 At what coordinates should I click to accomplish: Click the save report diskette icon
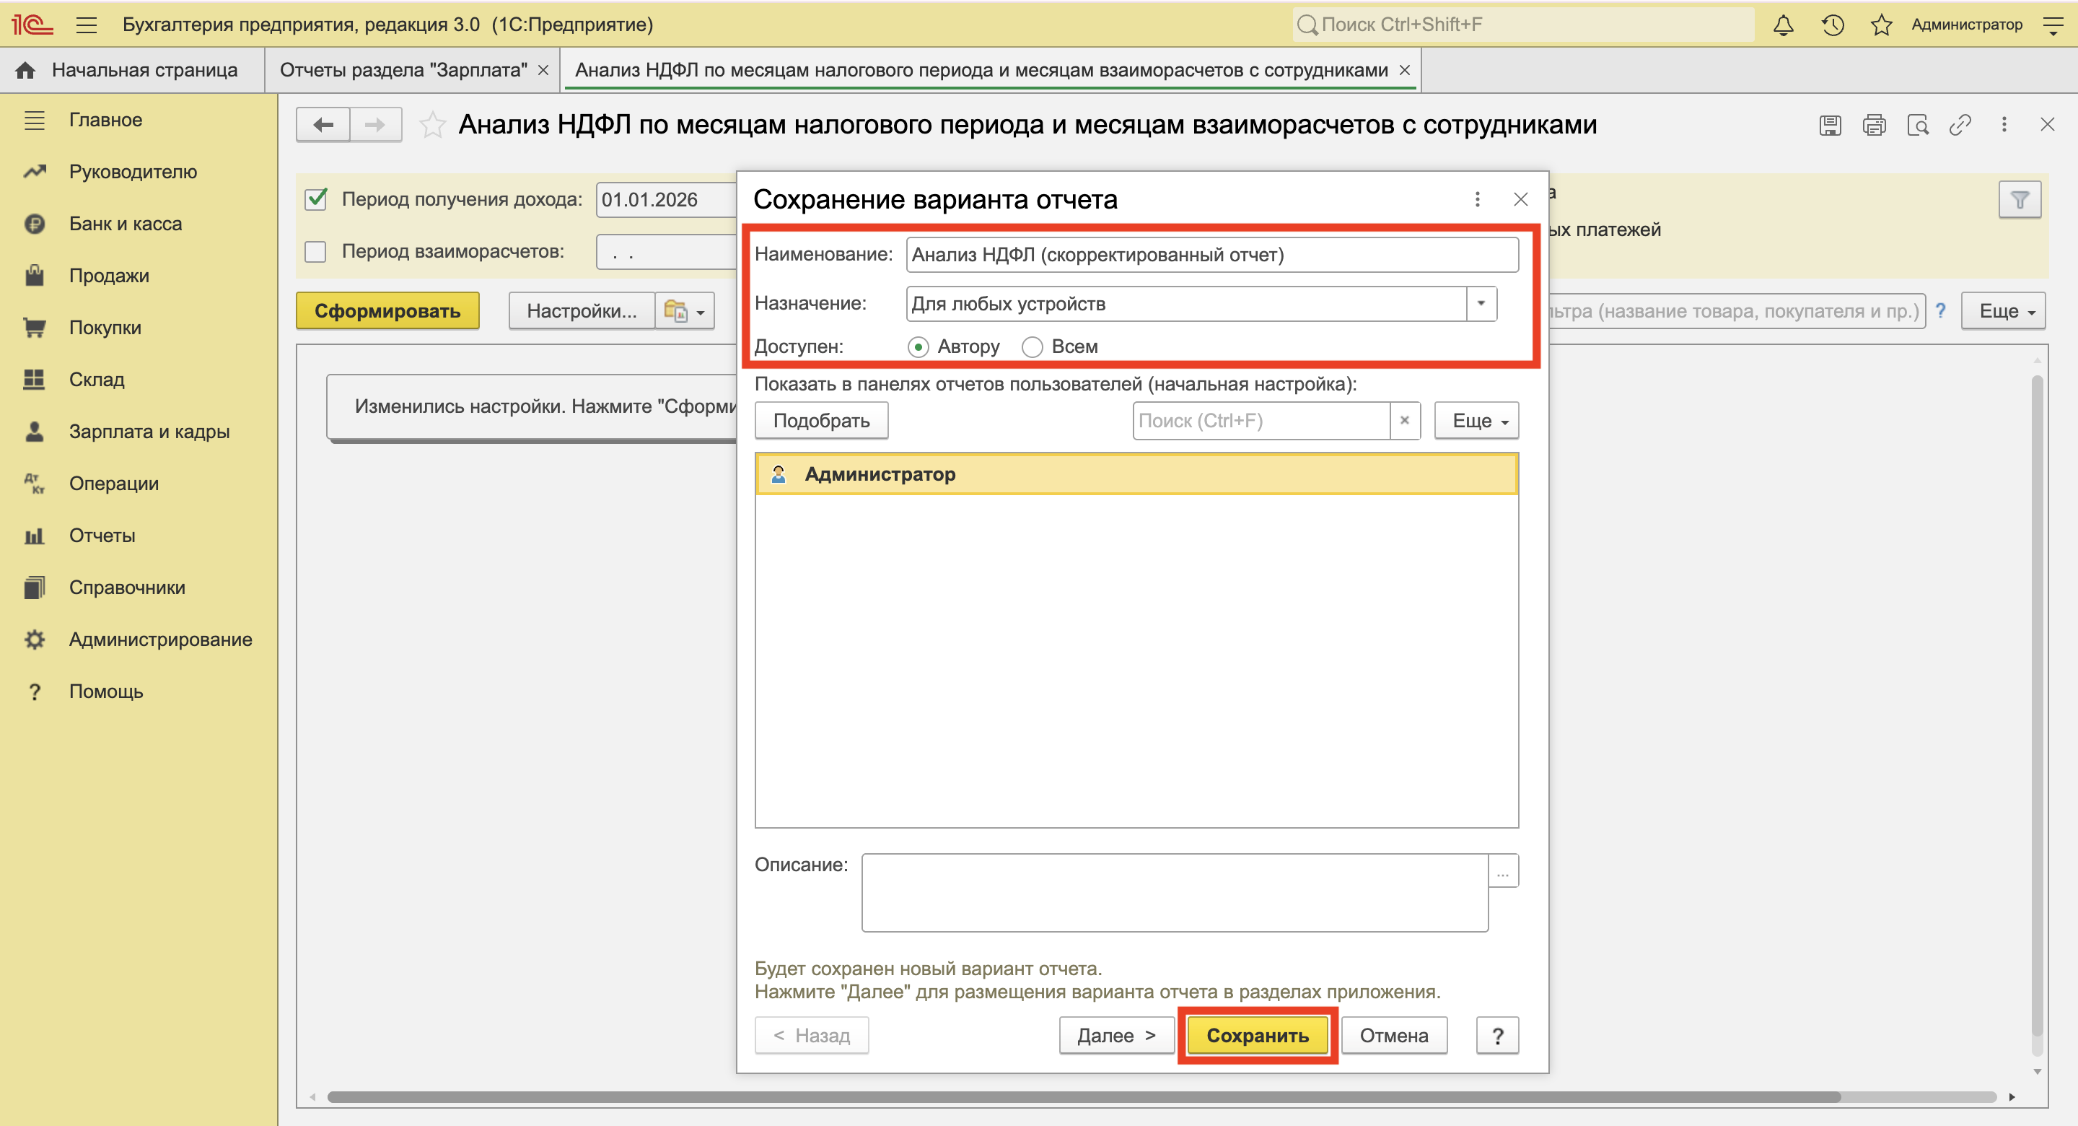1830,125
